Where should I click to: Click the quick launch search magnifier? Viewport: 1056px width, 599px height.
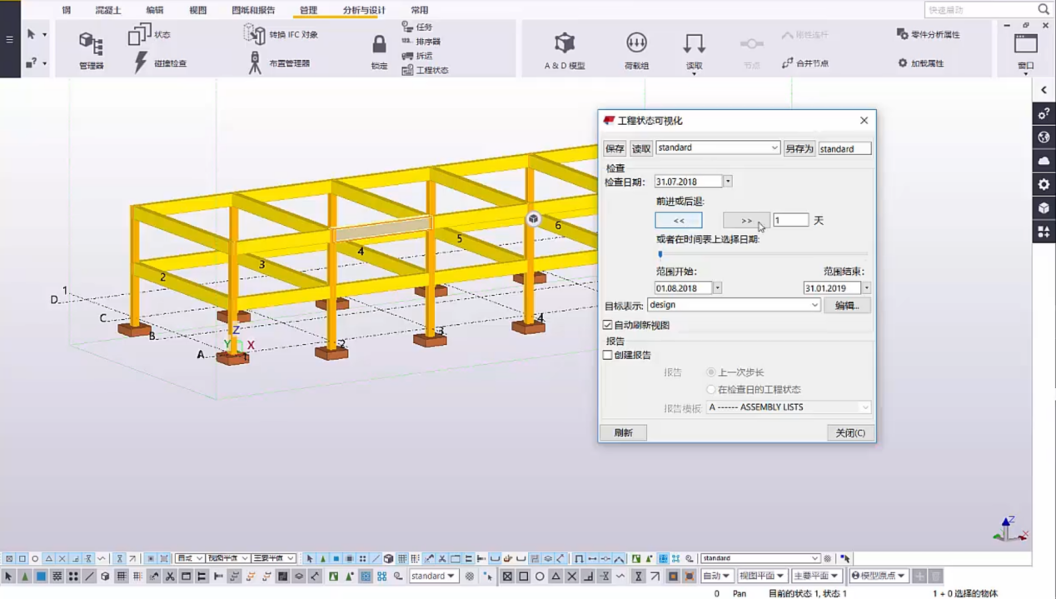click(x=1044, y=9)
